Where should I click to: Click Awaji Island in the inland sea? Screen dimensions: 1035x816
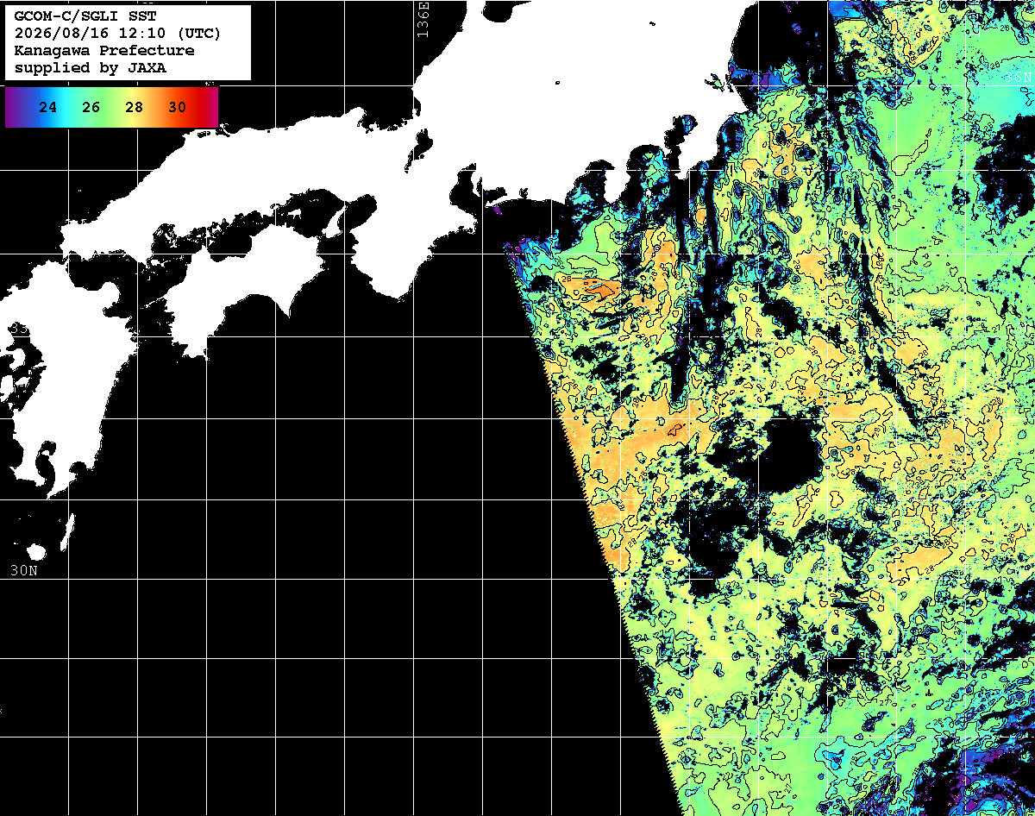(x=335, y=221)
